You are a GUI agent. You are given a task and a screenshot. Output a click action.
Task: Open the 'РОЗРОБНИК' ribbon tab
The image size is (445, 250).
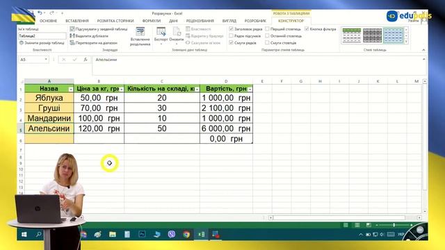tap(255, 21)
